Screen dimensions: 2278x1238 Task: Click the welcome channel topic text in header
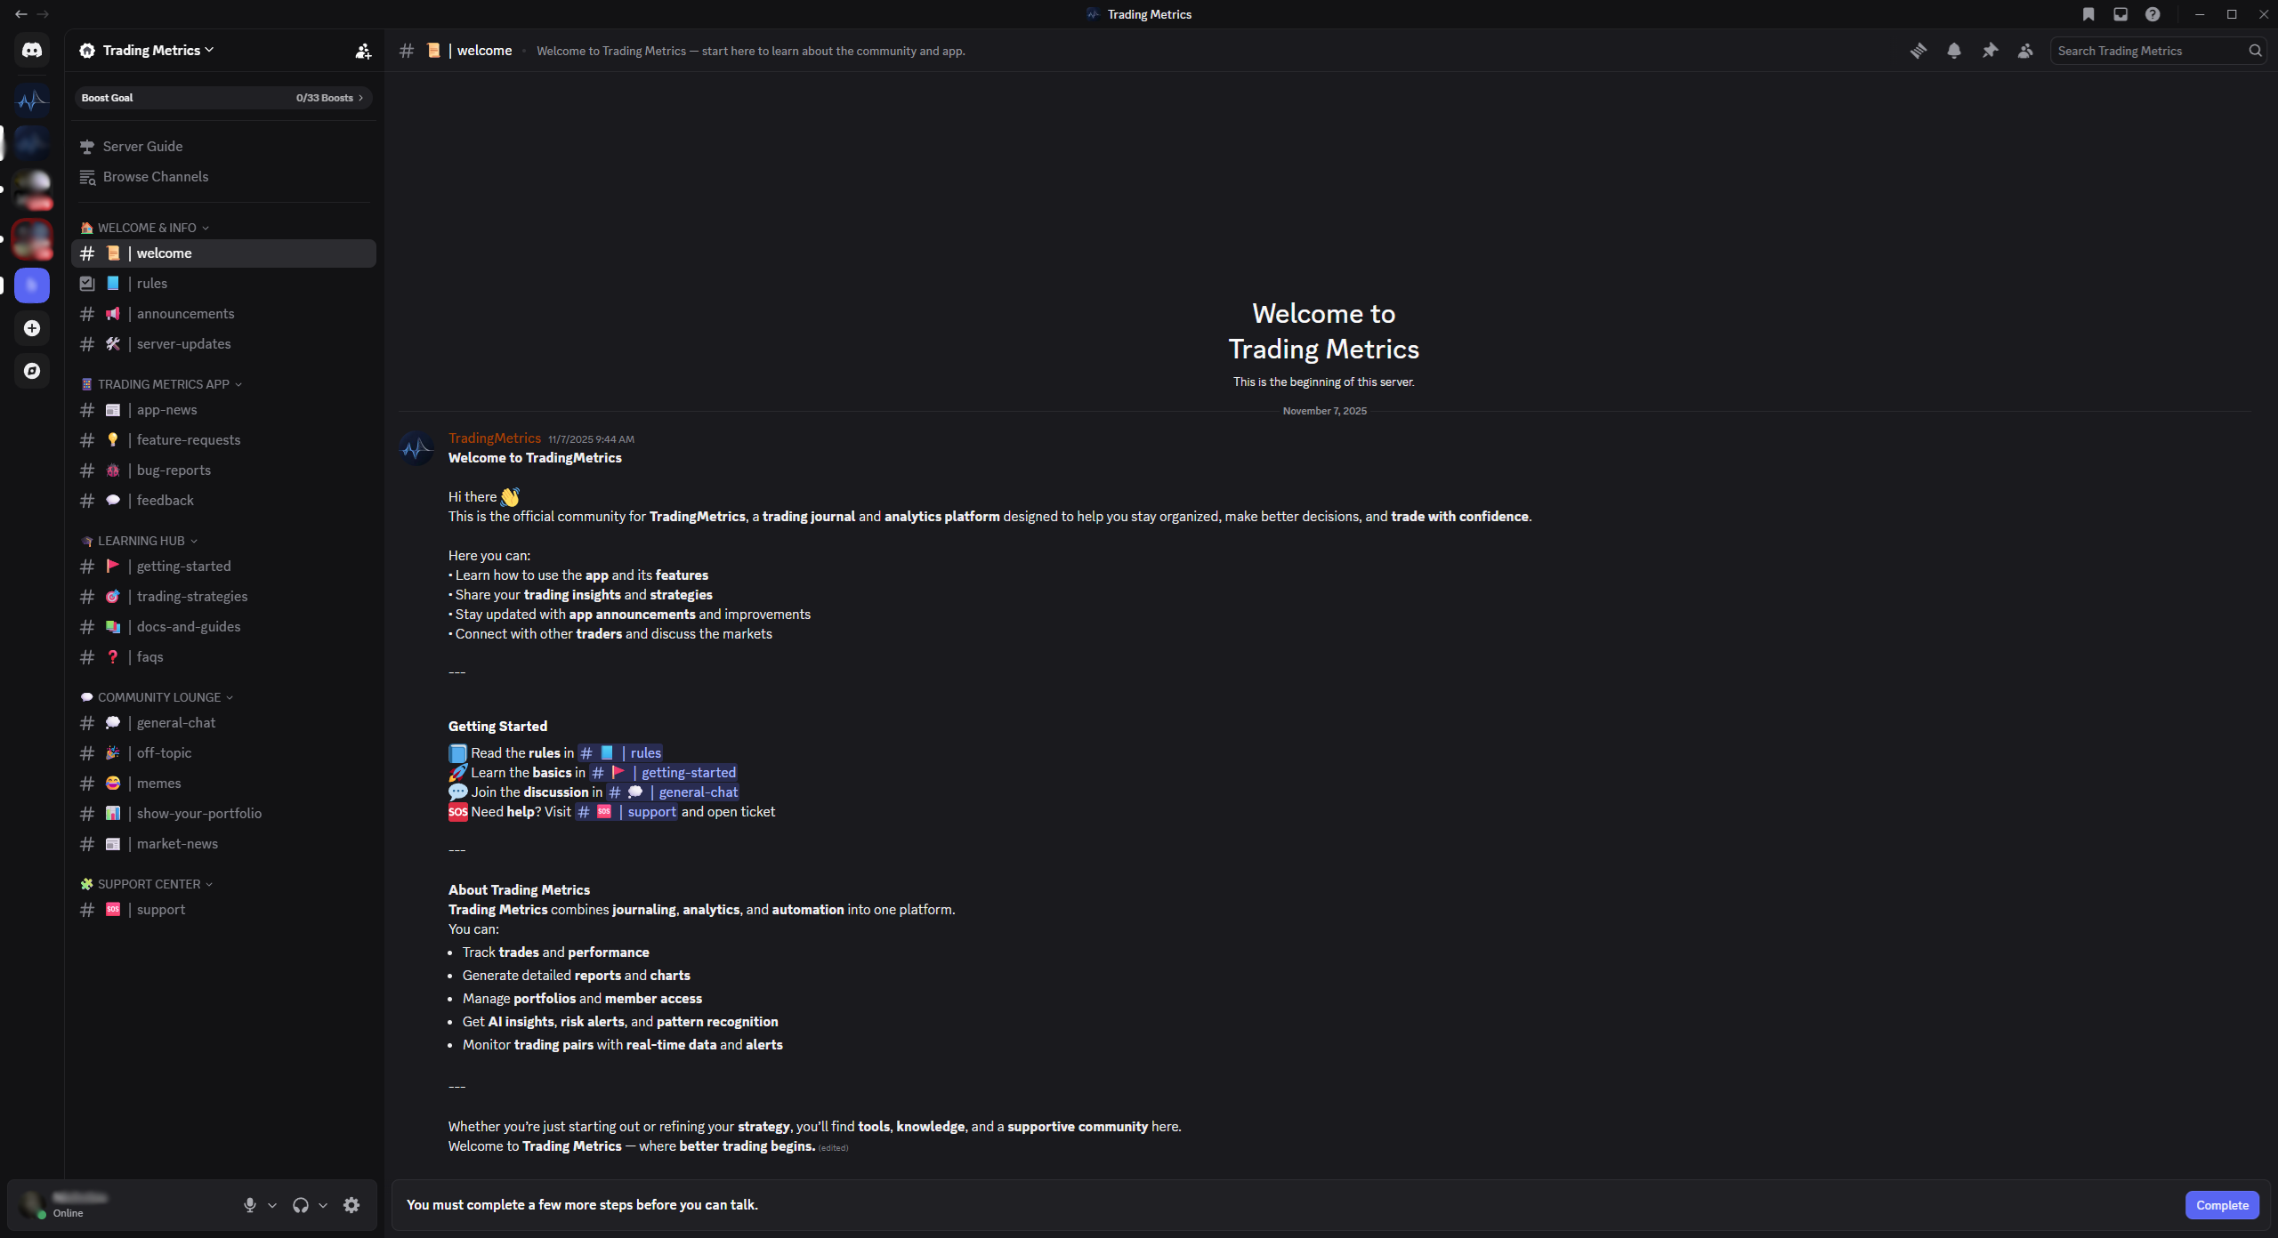pyautogui.click(x=751, y=51)
